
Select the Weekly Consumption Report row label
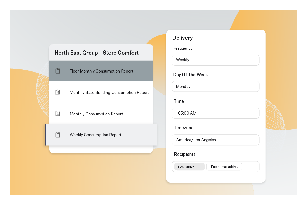point(95,135)
